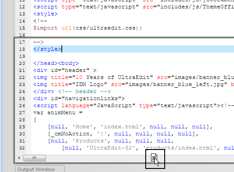Click the closing </style> tag on line 18
The height and width of the screenshot is (172, 234).
[47, 49]
